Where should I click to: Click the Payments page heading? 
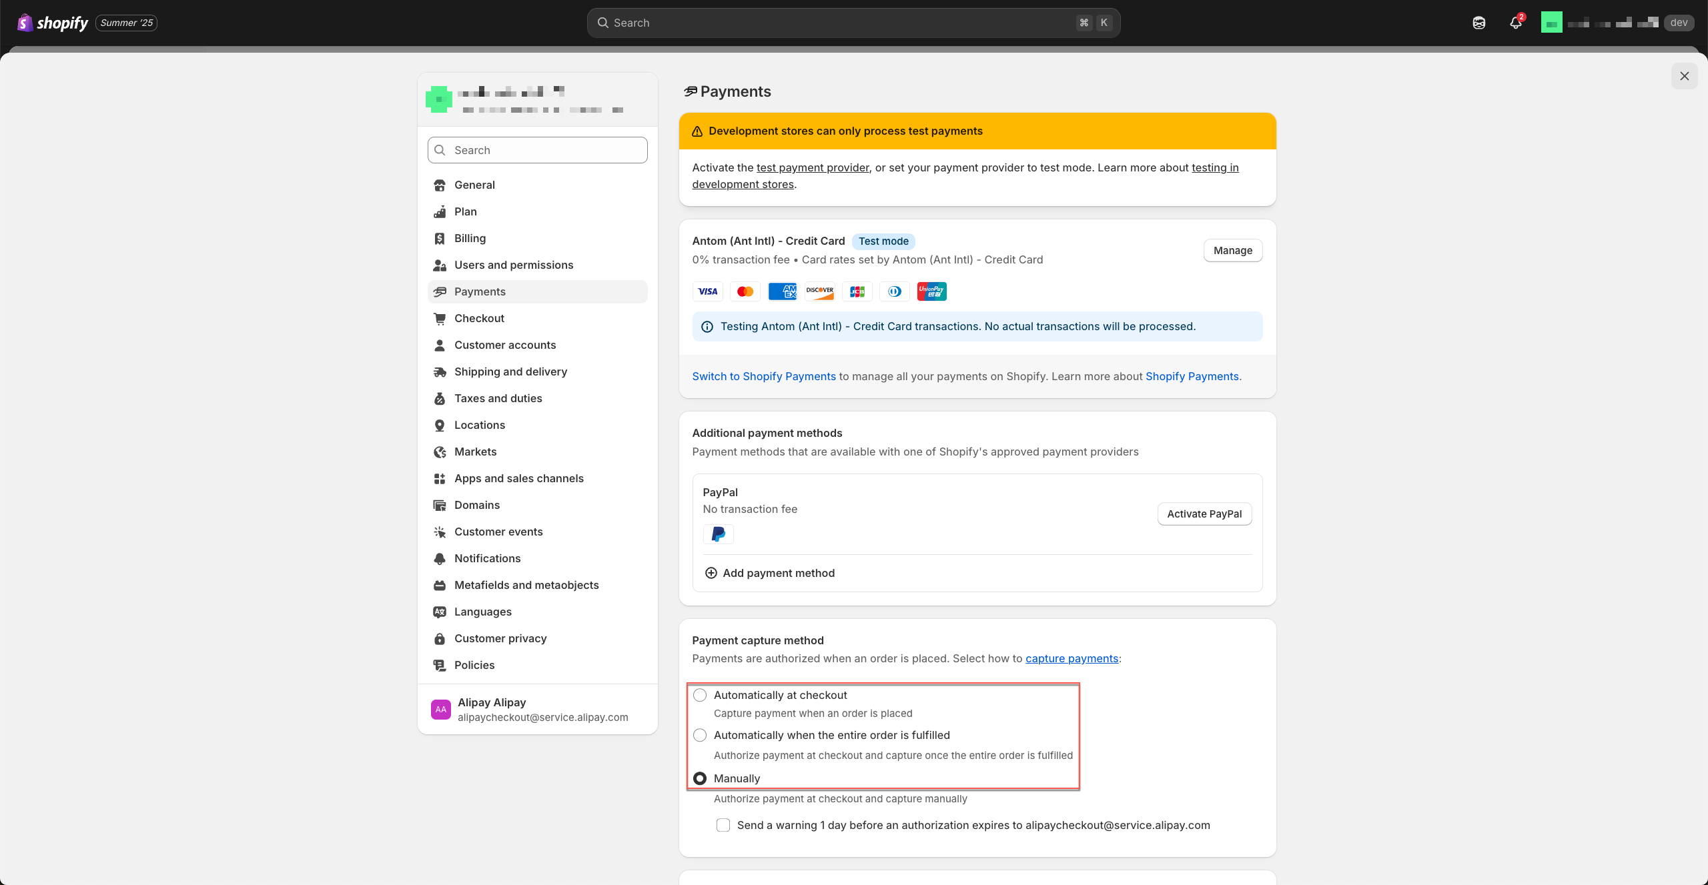[735, 91]
